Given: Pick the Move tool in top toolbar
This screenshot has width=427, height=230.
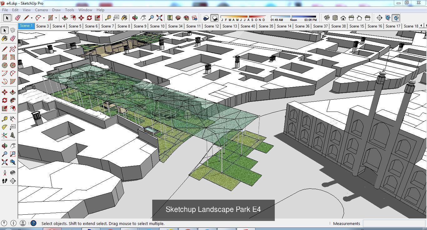Looking at the screenshot, I should point(81,18).
